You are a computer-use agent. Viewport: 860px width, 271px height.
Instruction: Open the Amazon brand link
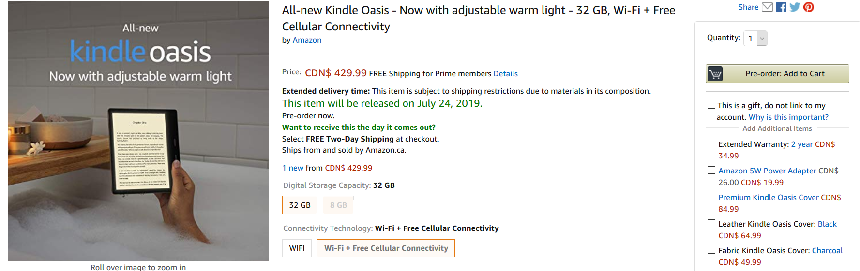(307, 40)
